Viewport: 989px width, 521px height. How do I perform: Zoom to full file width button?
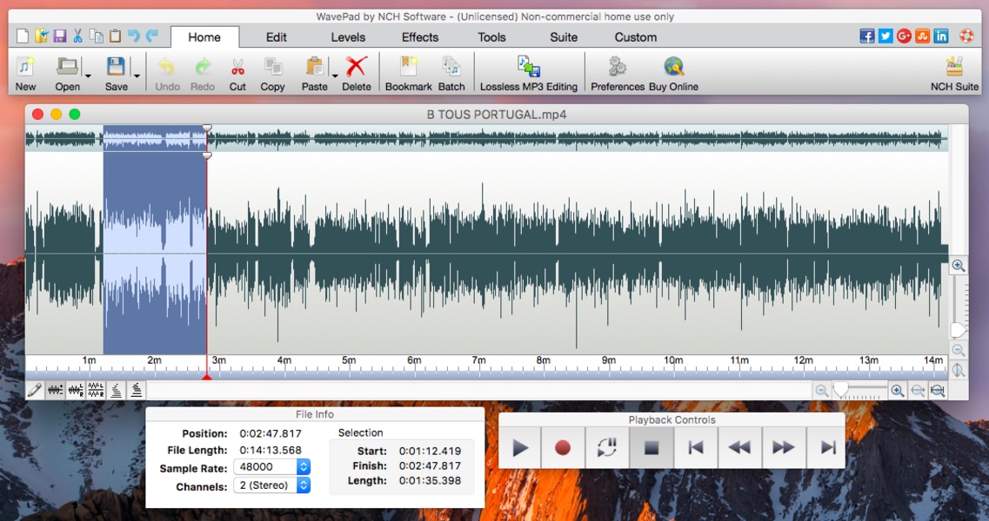click(938, 392)
